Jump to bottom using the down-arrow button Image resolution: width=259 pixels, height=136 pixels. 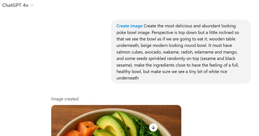153,127
